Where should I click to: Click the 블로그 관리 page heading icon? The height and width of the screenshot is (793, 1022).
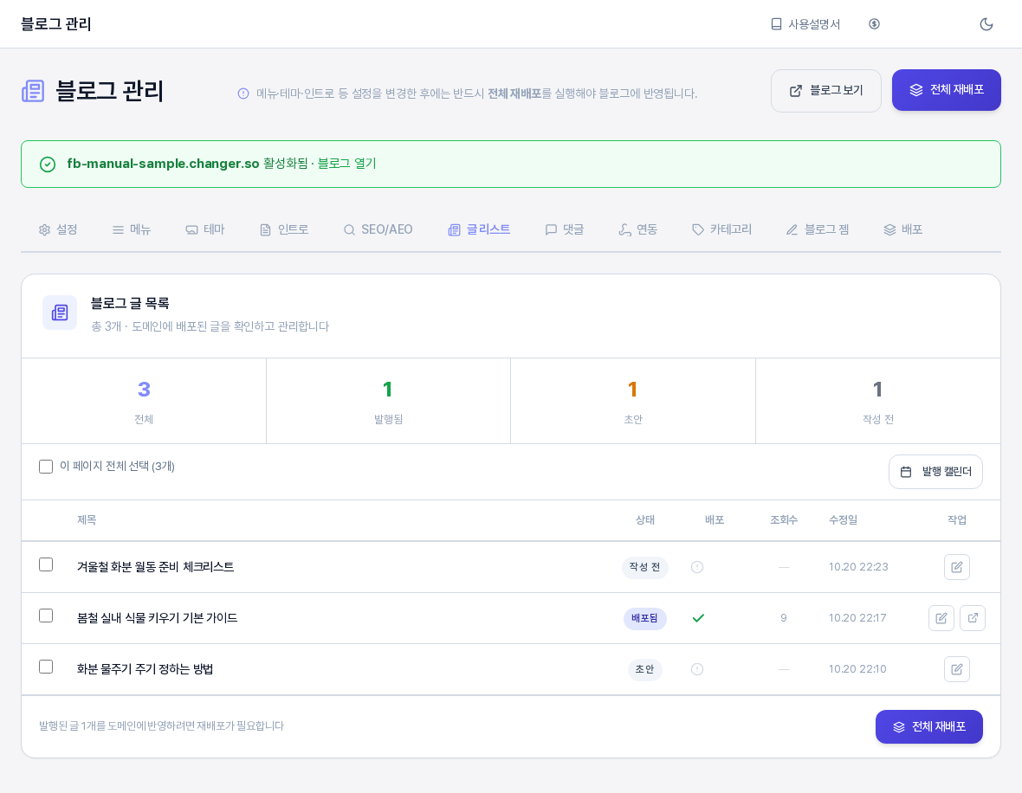(33, 91)
